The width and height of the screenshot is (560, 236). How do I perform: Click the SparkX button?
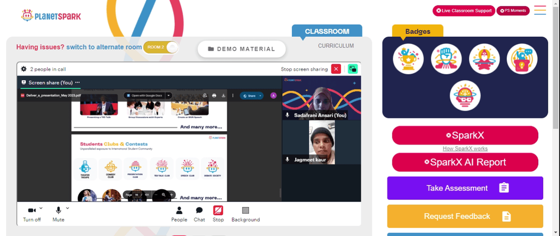pyautogui.click(x=465, y=135)
